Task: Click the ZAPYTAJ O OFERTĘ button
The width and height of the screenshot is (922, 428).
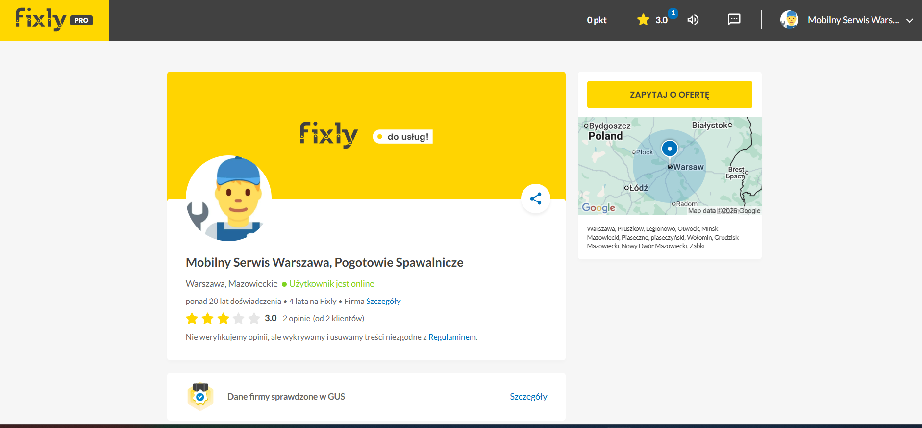Action: (670, 95)
